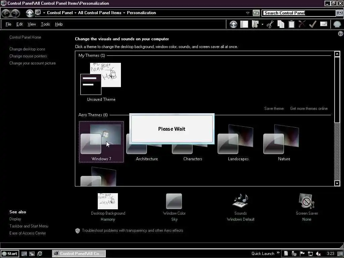The width and height of the screenshot is (344, 258).
Task: Click the Copy pages icon
Action: pos(281,24)
